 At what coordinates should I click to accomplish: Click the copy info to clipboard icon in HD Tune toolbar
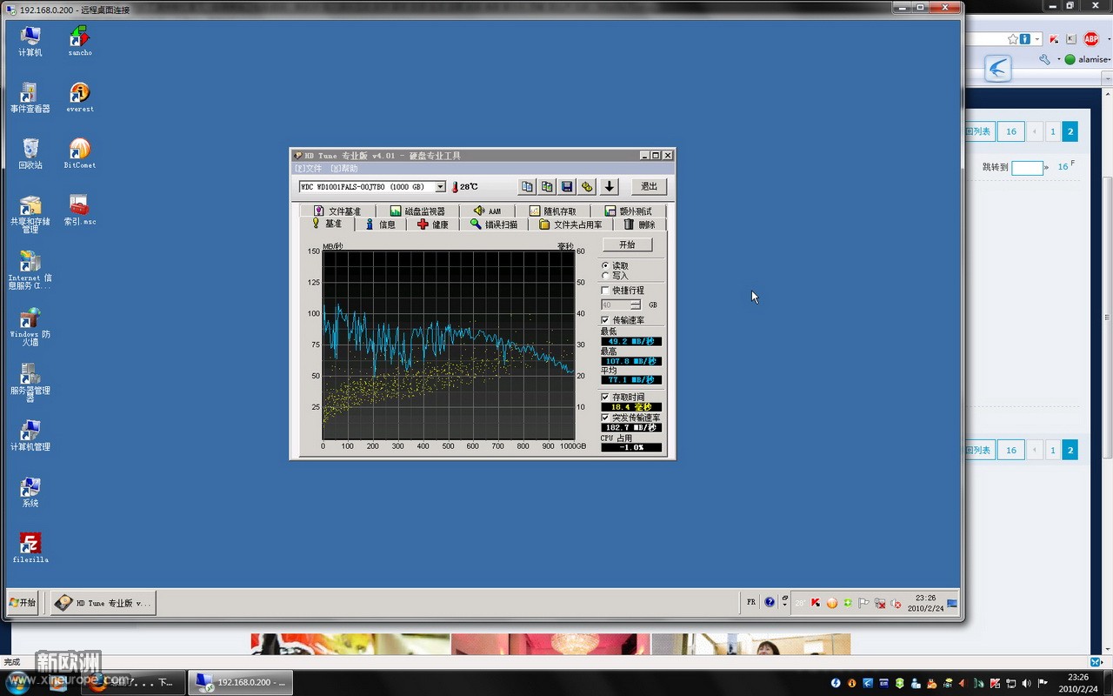click(x=527, y=186)
